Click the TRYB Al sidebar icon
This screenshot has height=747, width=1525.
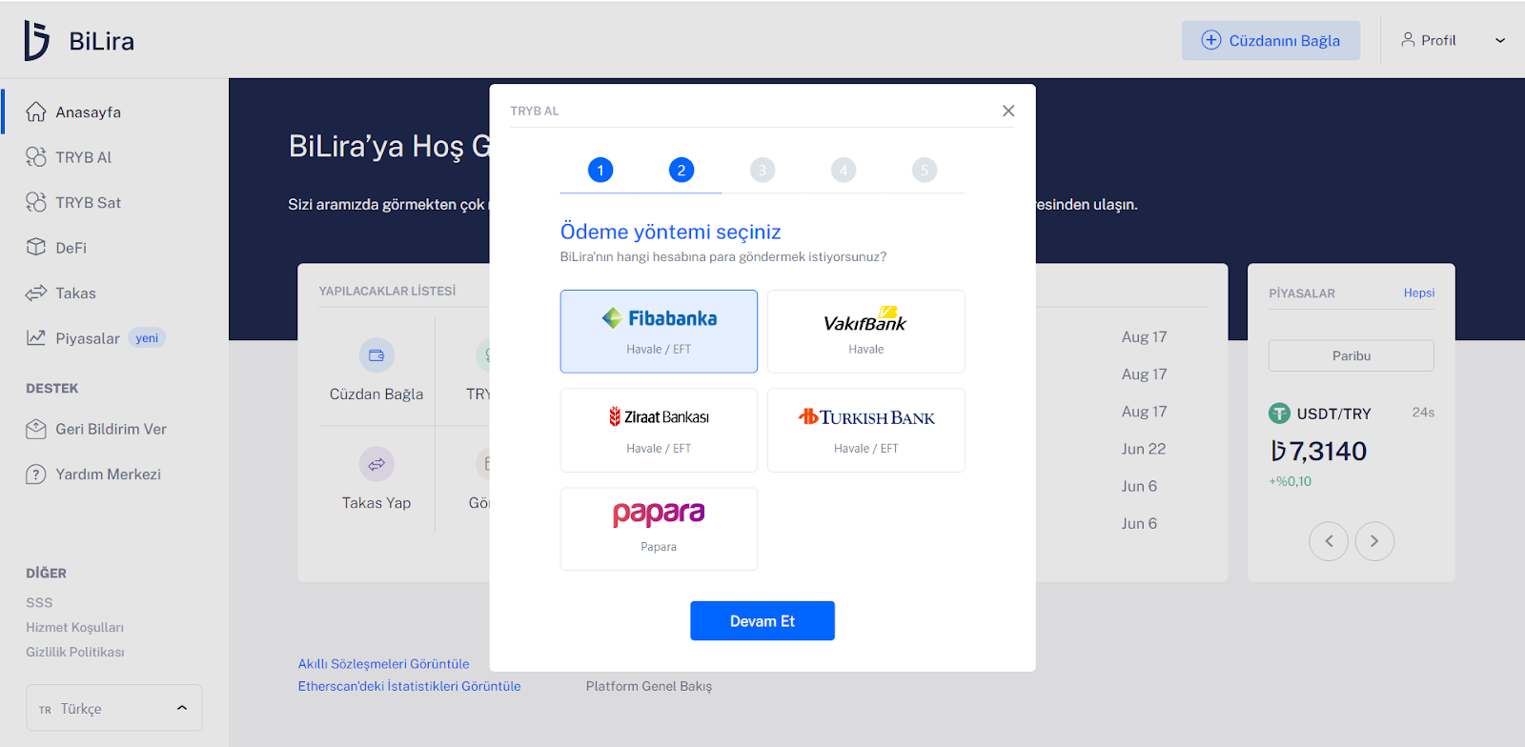point(36,157)
